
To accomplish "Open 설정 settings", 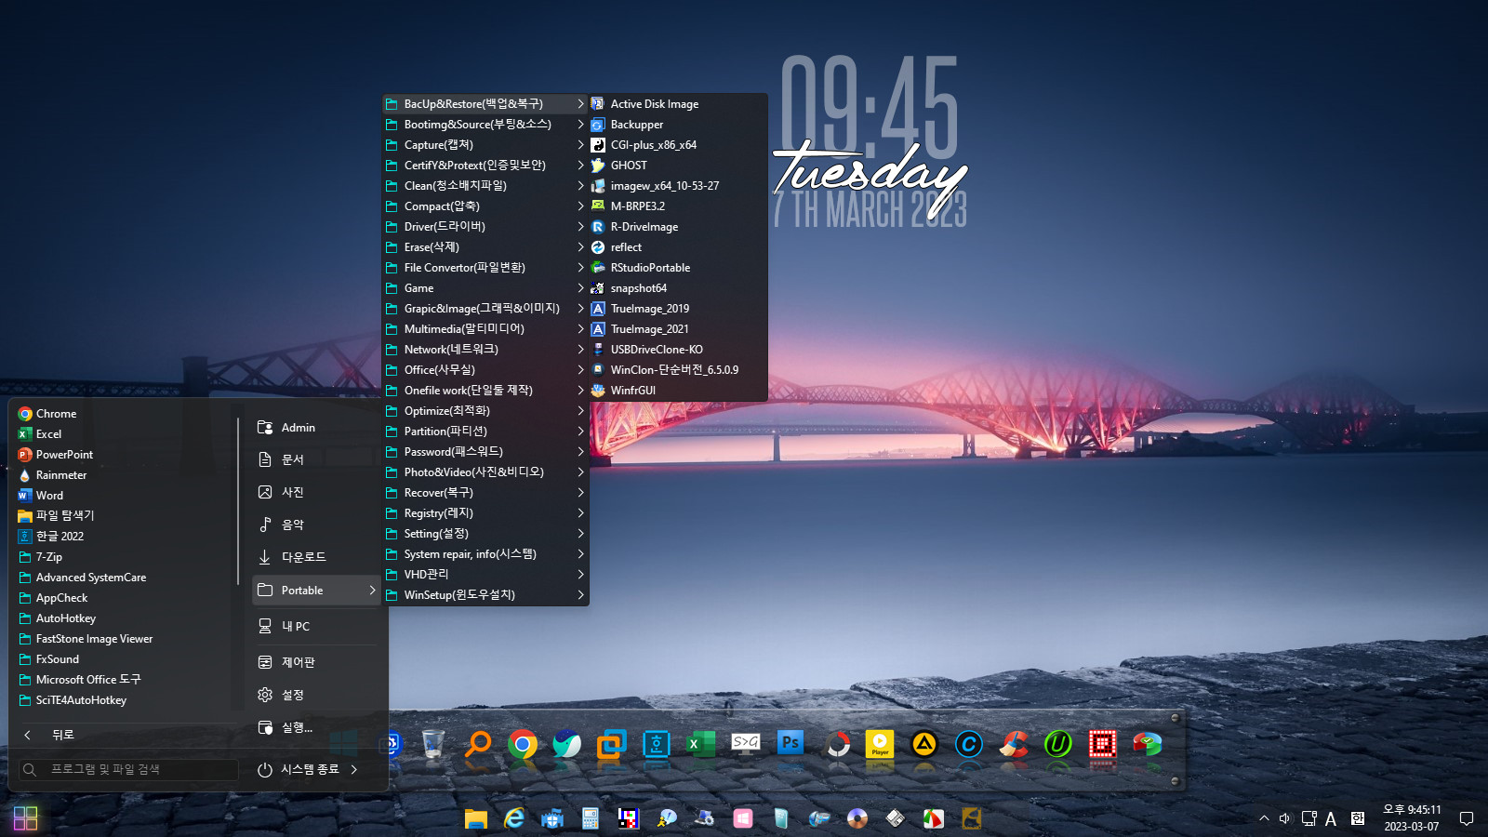I will [316, 695].
